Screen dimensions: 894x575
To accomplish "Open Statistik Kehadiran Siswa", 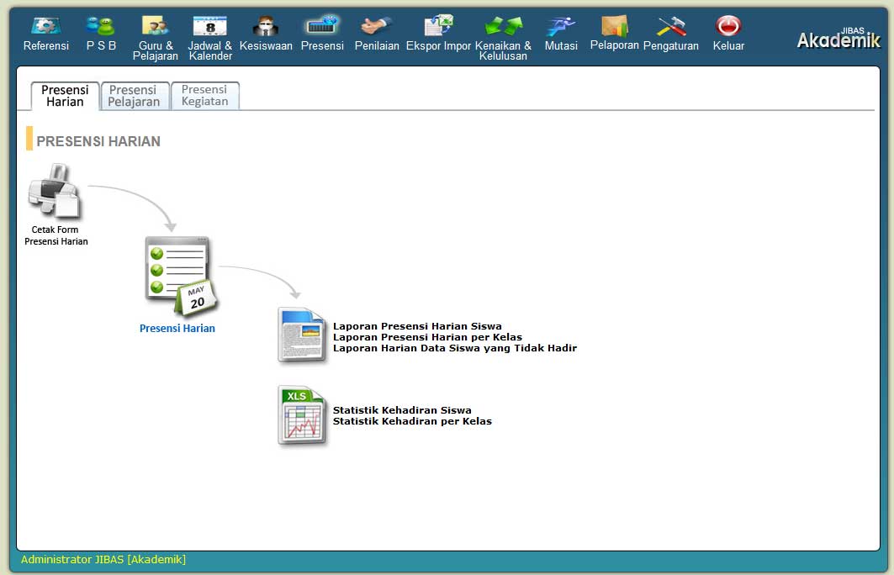I will (402, 409).
